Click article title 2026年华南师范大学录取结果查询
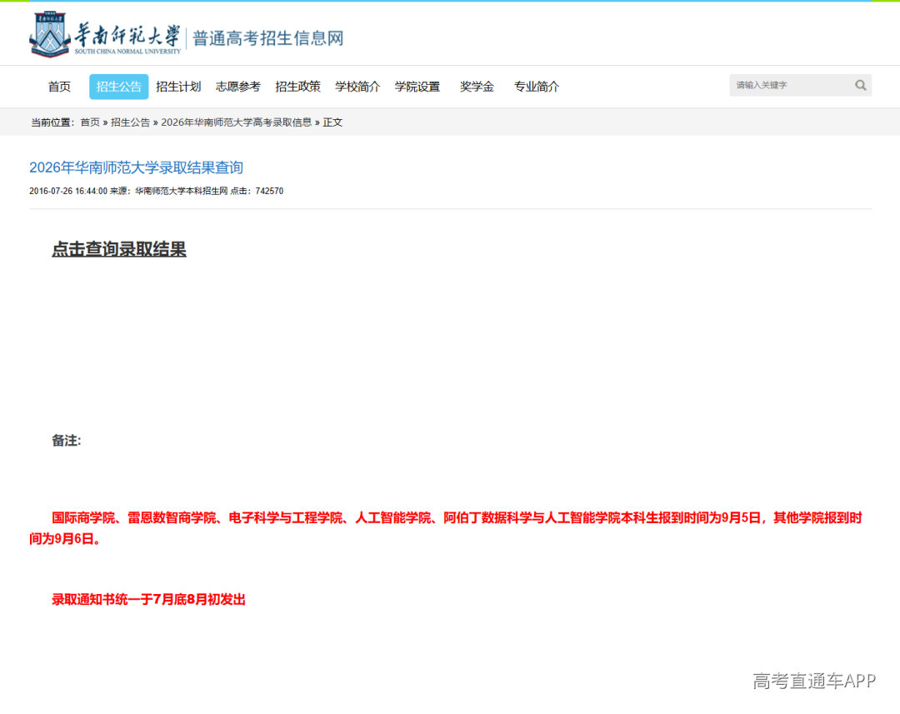The height and width of the screenshot is (714, 900). (136, 167)
